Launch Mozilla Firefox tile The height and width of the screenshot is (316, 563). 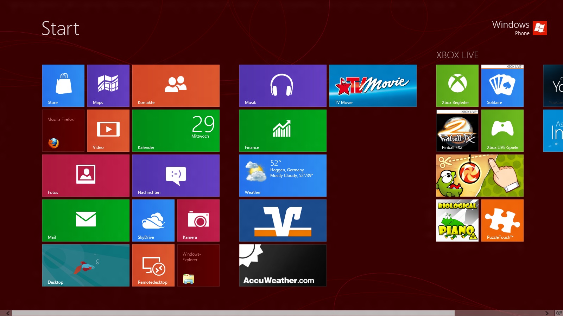[x=63, y=131]
